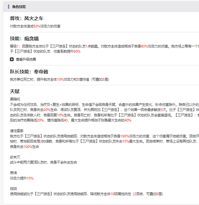Click the upgrade effect arrow icon
This screenshot has width=199, height=205.
(x=12, y=59)
